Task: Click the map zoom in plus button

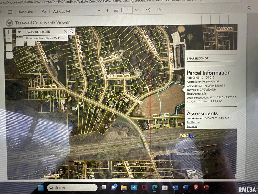Action: pos(9,32)
